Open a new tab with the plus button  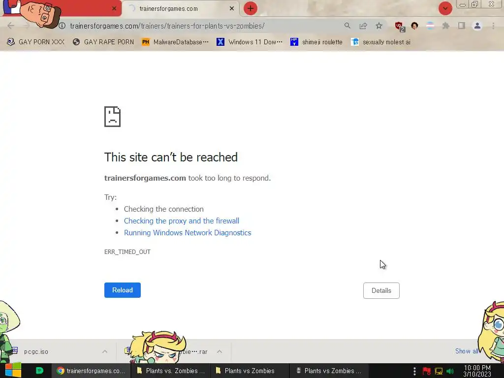(x=251, y=8)
